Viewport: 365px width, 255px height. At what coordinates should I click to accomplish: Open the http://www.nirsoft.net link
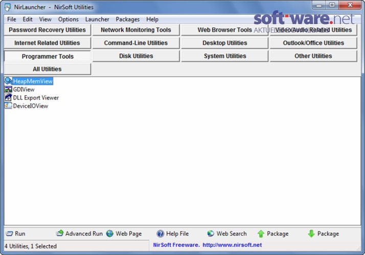pyautogui.click(x=232, y=245)
